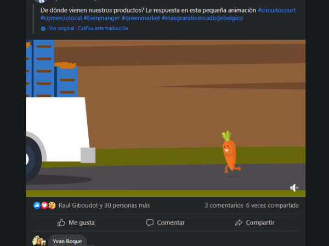The width and height of the screenshot is (329, 246).
Task: Open Yvan Roque's profile picture
Action: pos(39,241)
